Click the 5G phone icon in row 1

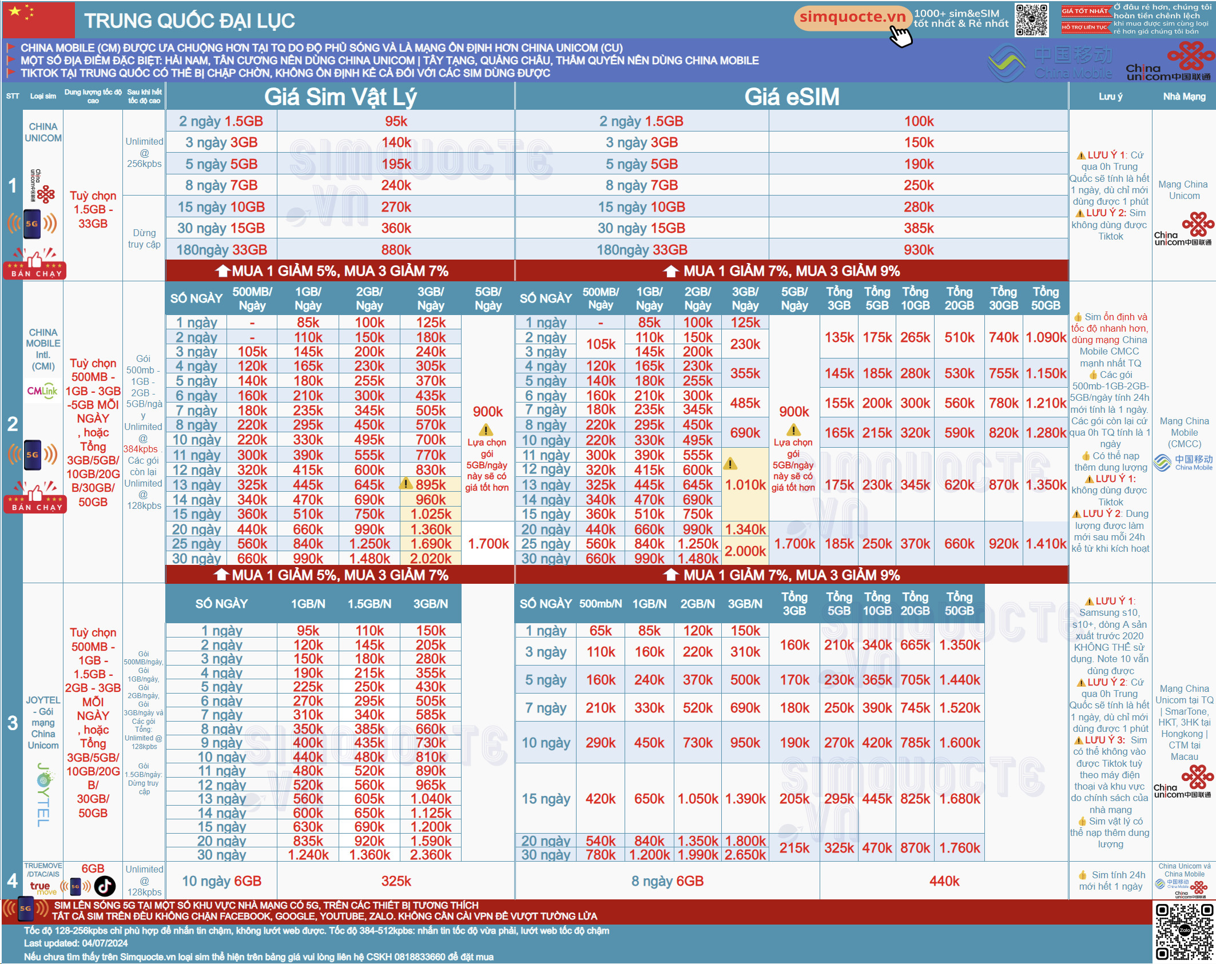(x=32, y=224)
